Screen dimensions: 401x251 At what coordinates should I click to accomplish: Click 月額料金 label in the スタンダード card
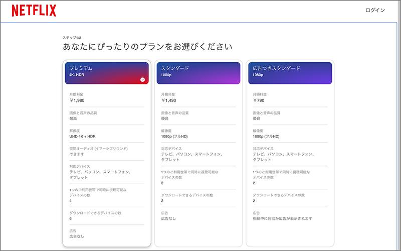click(x=168, y=94)
